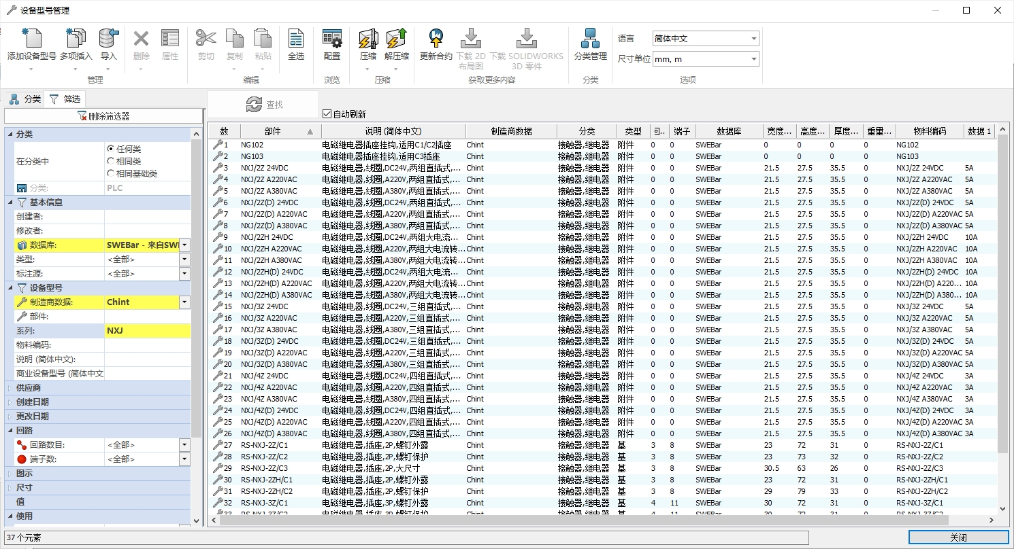
Task: Click the 添加设备型号 toolbar icon
Action: point(31,39)
